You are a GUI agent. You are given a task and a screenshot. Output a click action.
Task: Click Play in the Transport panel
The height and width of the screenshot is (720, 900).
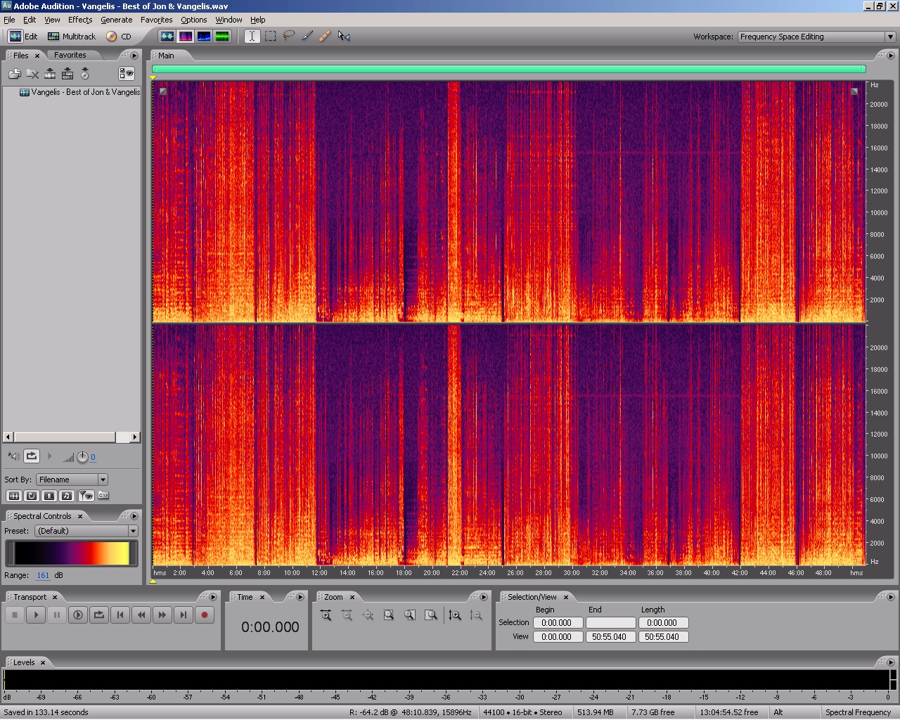[36, 615]
